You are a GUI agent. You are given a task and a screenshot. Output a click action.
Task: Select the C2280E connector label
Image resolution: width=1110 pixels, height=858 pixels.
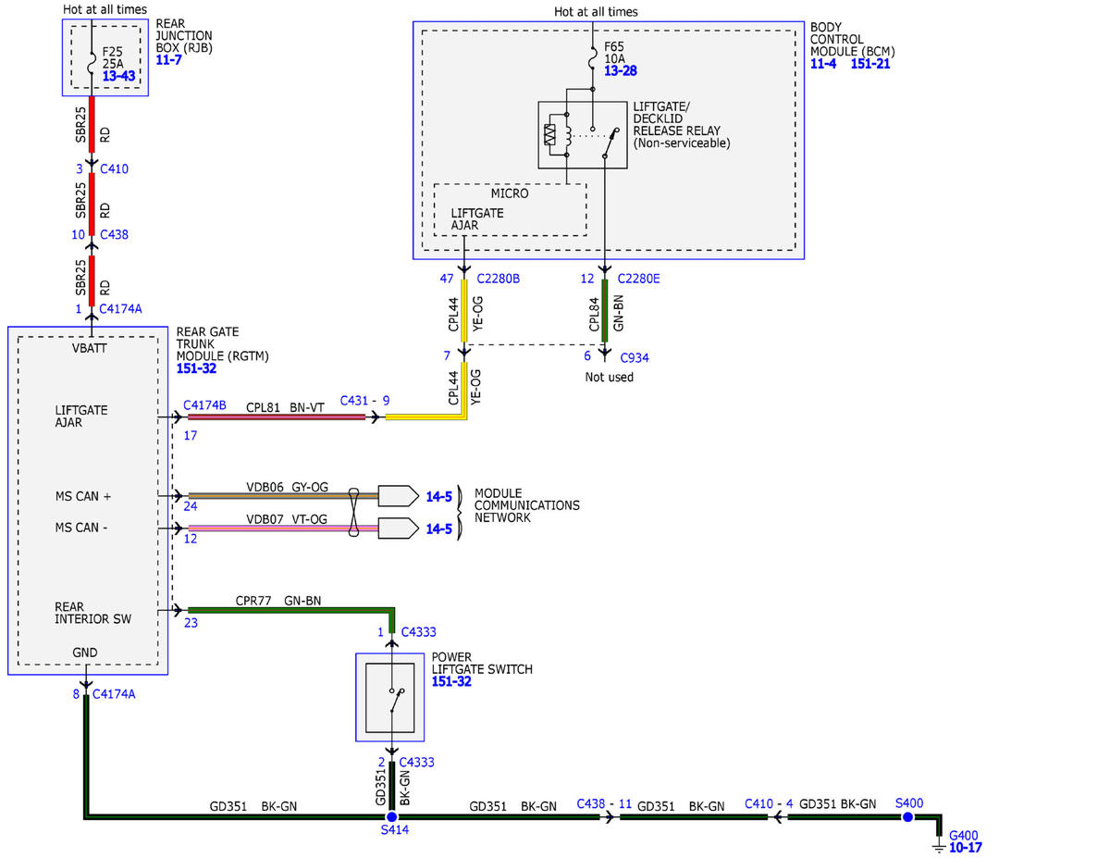(x=639, y=279)
